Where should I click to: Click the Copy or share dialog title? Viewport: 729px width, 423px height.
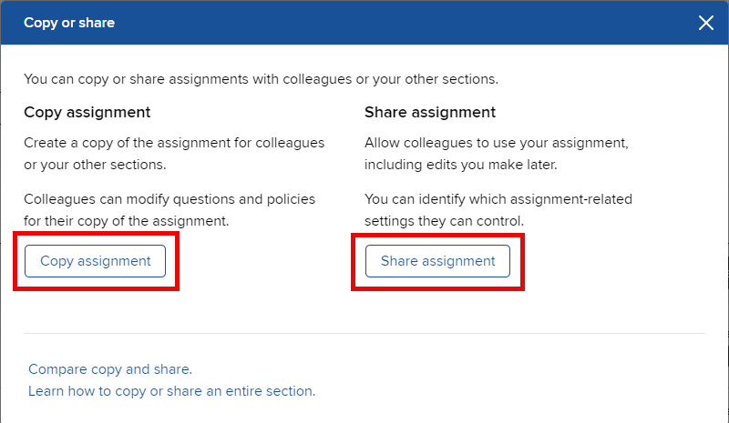pyautogui.click(x=69, y=23)
